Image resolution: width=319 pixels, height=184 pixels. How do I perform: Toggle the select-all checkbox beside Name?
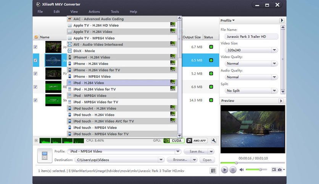point(36,37)
